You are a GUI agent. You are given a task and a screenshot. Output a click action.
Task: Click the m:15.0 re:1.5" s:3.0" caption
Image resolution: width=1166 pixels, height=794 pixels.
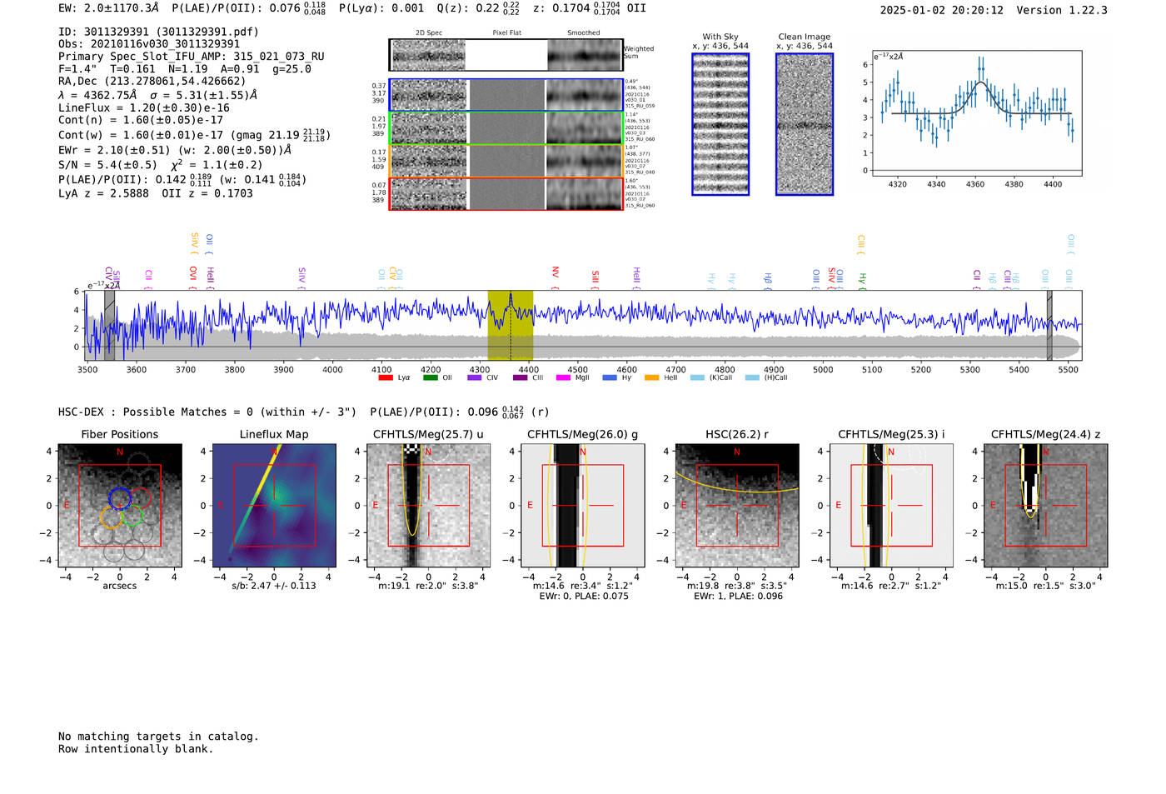point(1045,586)
